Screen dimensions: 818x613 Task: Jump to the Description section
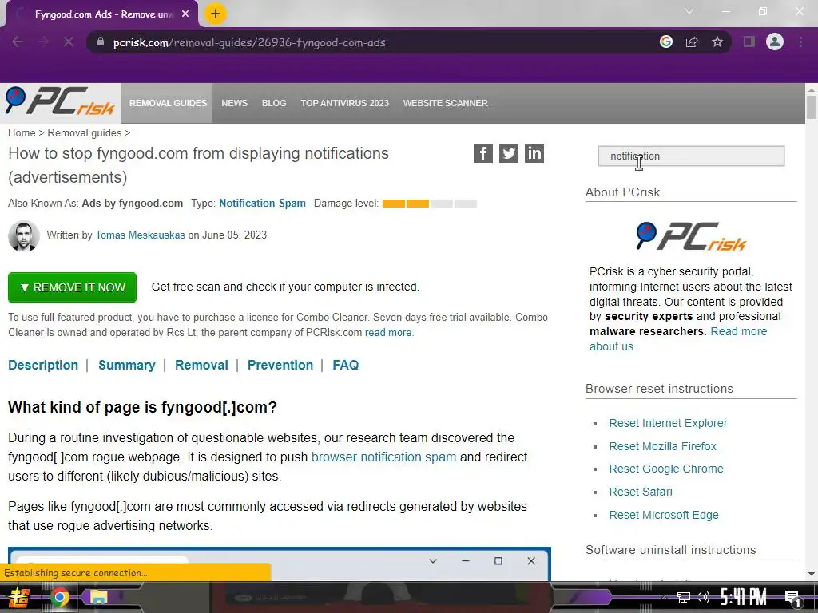(43, 365)
